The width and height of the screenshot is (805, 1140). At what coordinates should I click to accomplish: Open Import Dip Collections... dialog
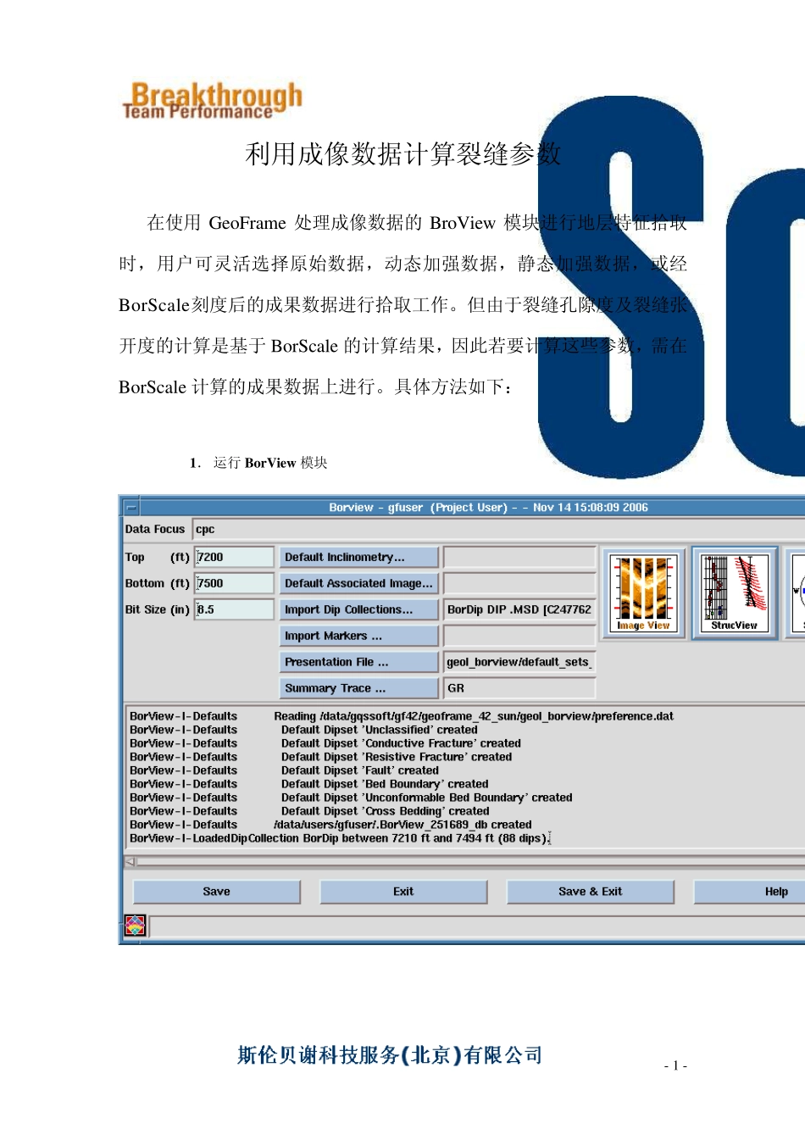[359, 609]
